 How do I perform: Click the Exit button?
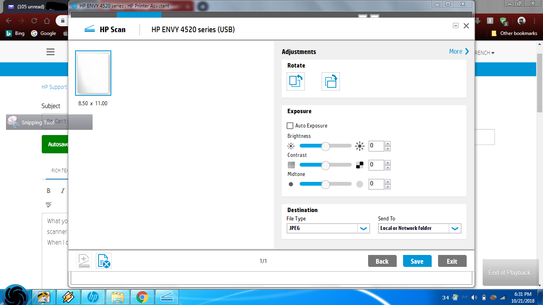(452, 261)
